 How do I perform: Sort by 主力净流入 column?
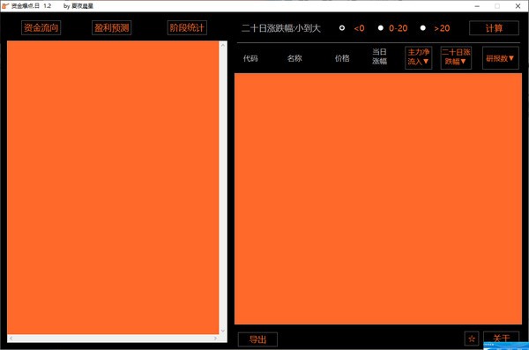tap(418, 57)
